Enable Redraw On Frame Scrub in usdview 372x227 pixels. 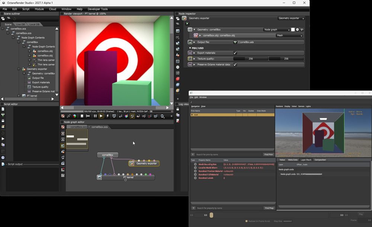(246, 221)
